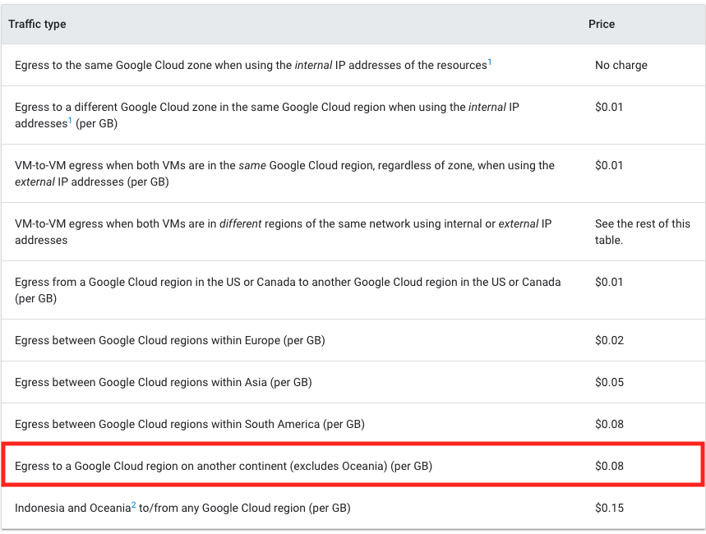Select the 'Price' column header

point(602,24)
